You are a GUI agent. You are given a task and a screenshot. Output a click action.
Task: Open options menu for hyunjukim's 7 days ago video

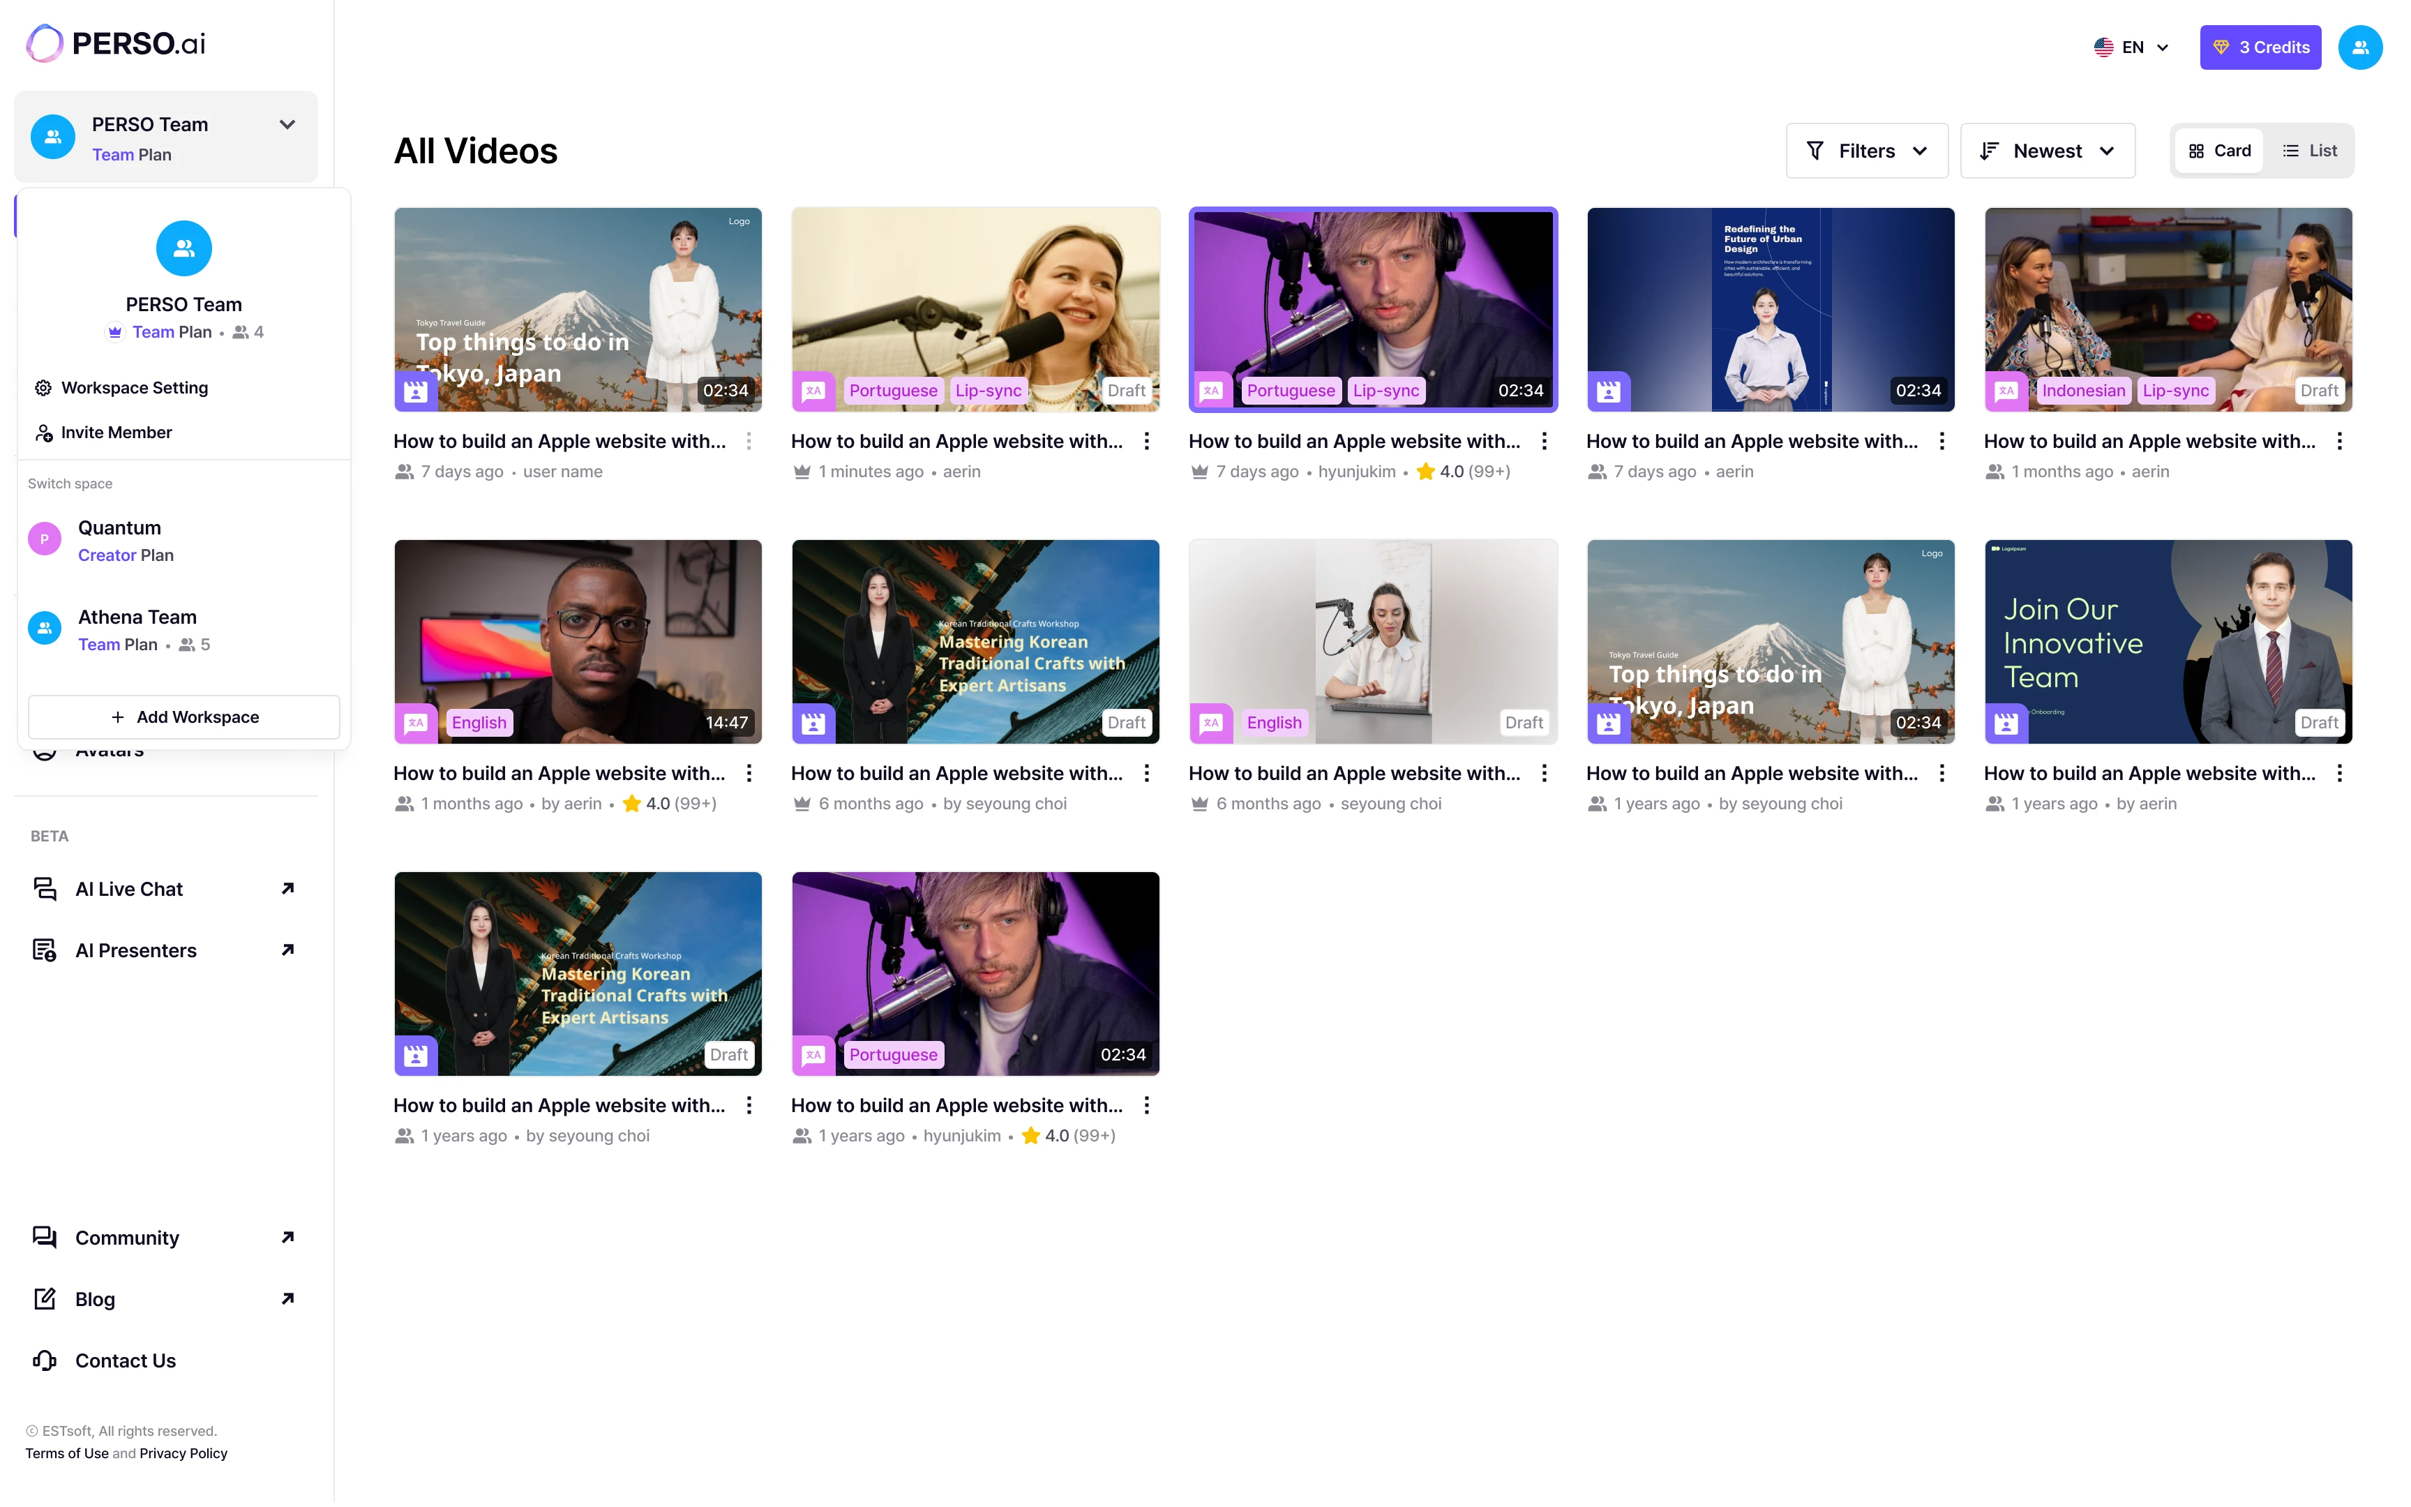click(x=1545, y=442)
